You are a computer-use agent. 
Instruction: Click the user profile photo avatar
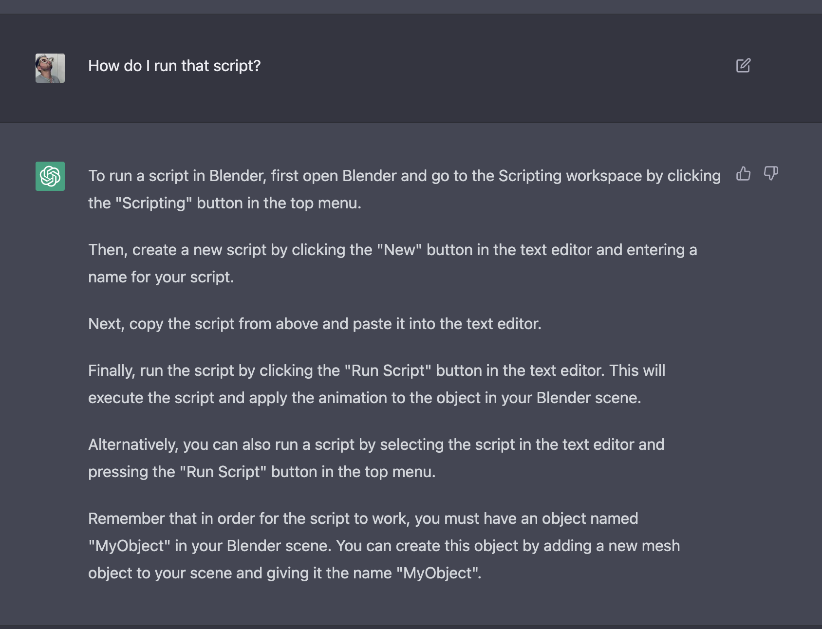click(50, 68)
